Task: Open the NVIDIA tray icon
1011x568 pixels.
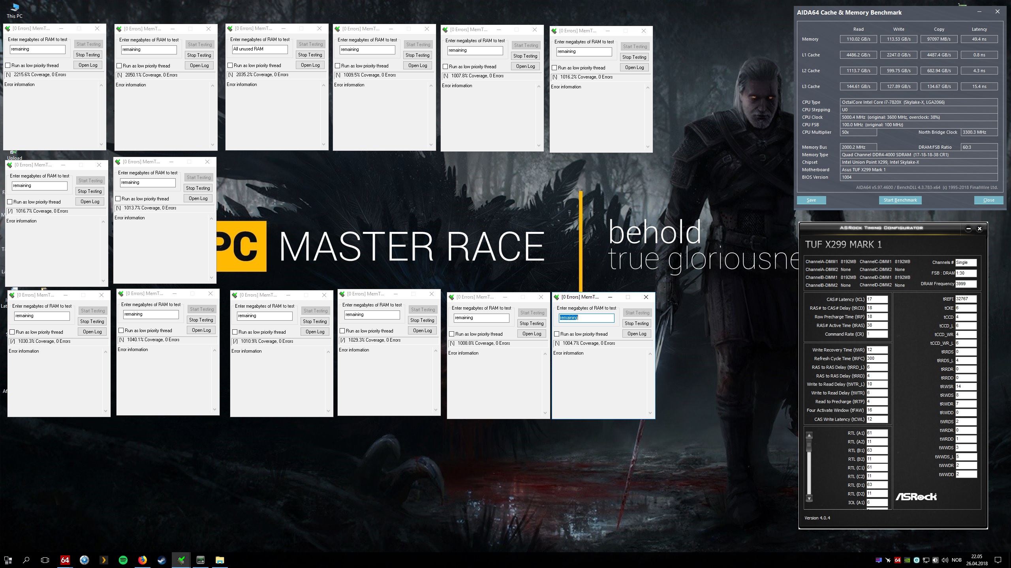Action: click(x=907, y=560)
